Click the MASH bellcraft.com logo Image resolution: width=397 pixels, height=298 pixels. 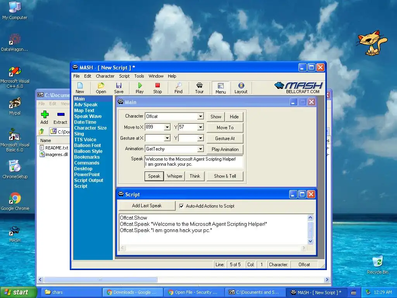coord(299,88)
